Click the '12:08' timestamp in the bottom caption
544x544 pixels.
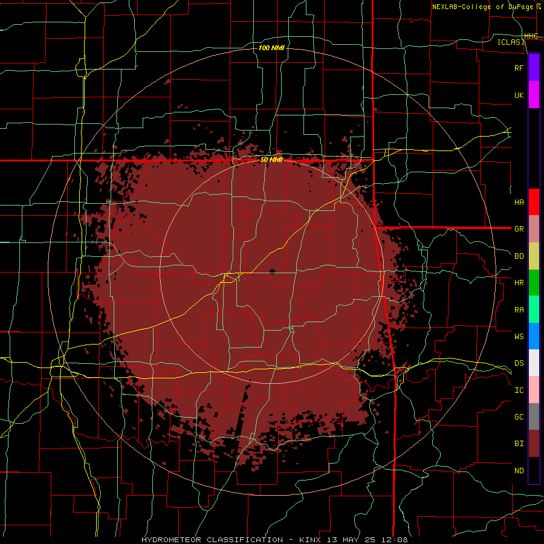tap(395, 540)
